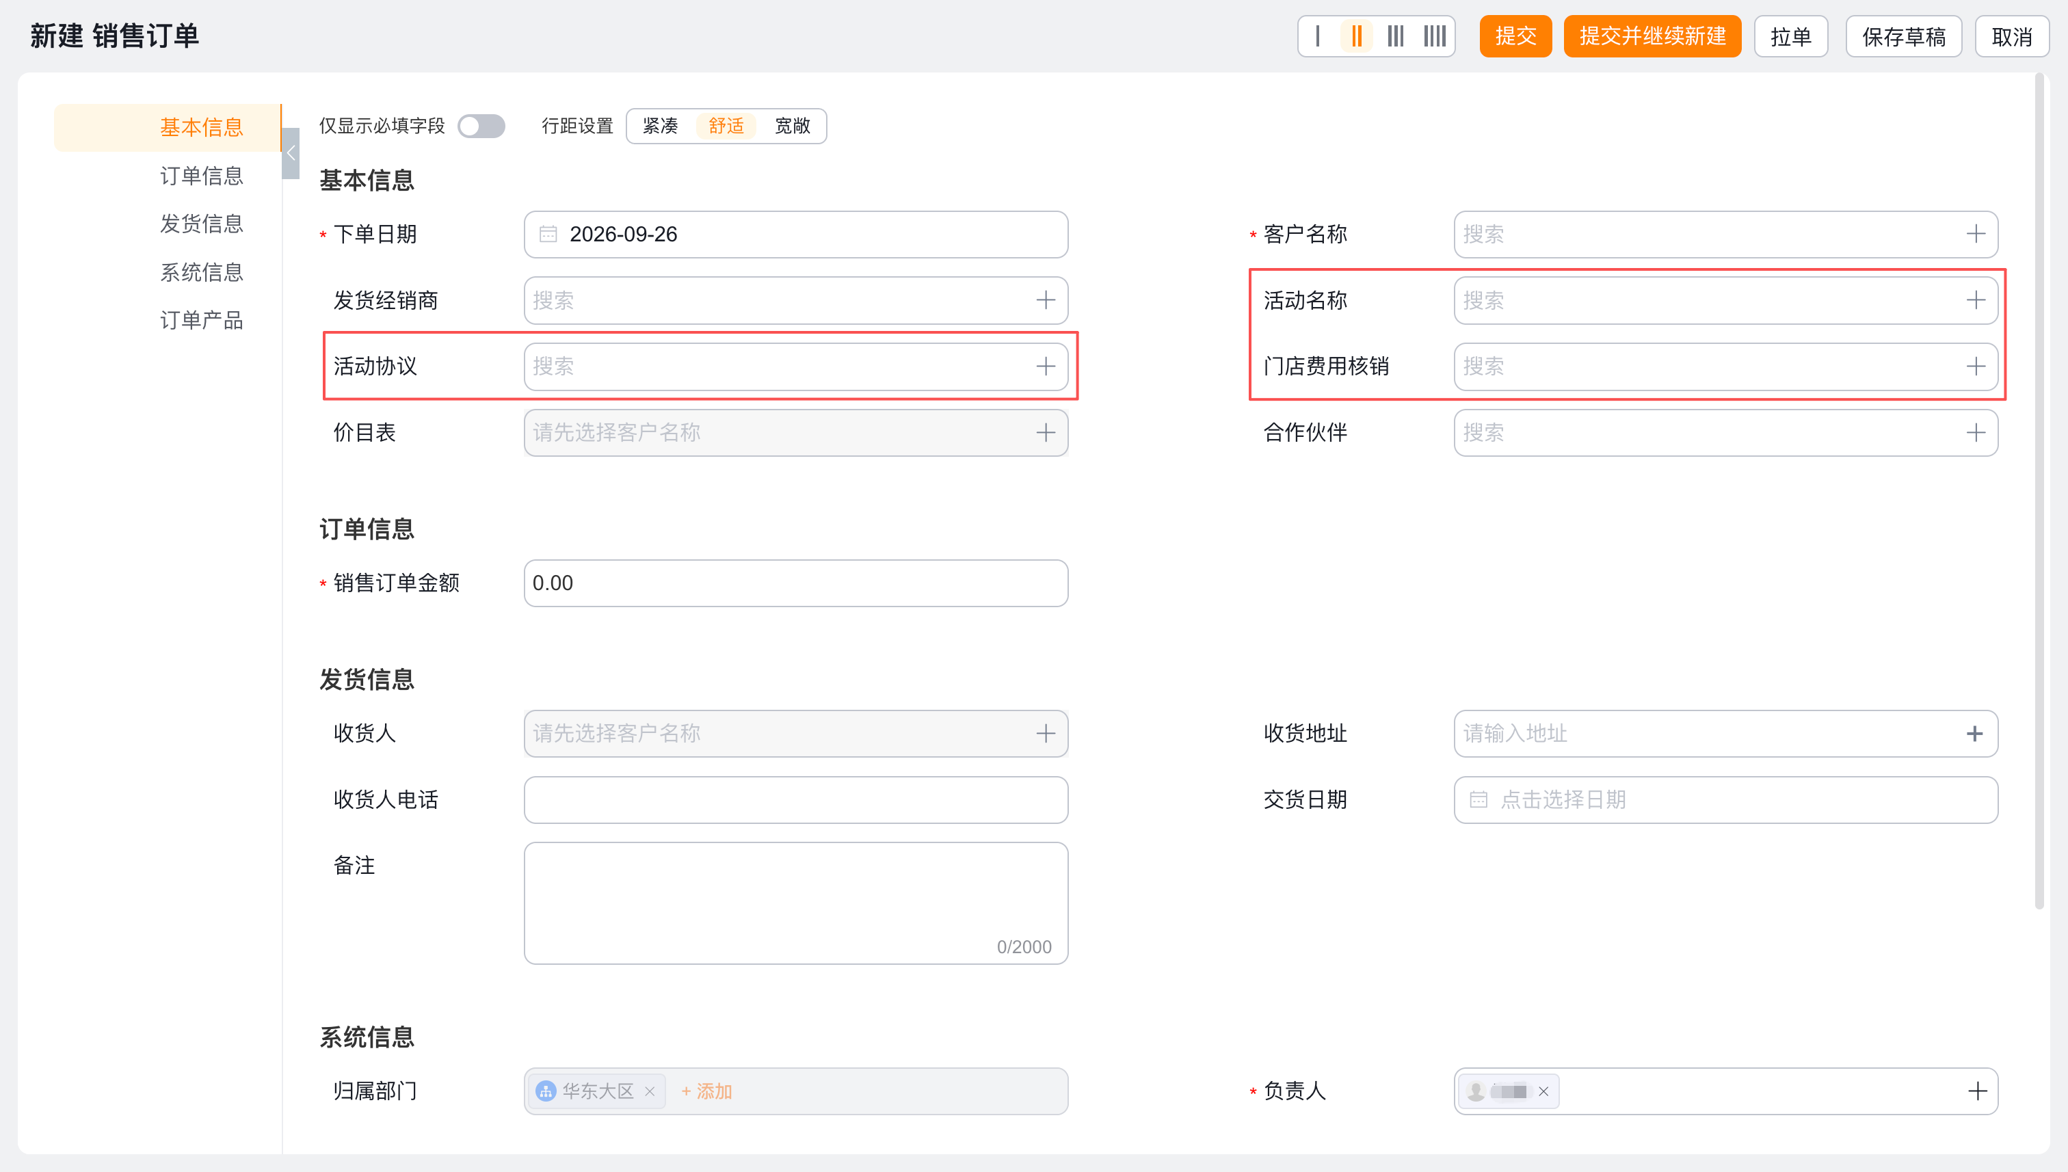Open the 活动协议 search field
The width and height of the screenshot is (2068, 1172).
pyautogui.click(x=796, y=367)
